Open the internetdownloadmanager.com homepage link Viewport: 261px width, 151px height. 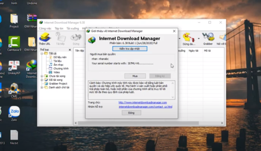[143, 102]
